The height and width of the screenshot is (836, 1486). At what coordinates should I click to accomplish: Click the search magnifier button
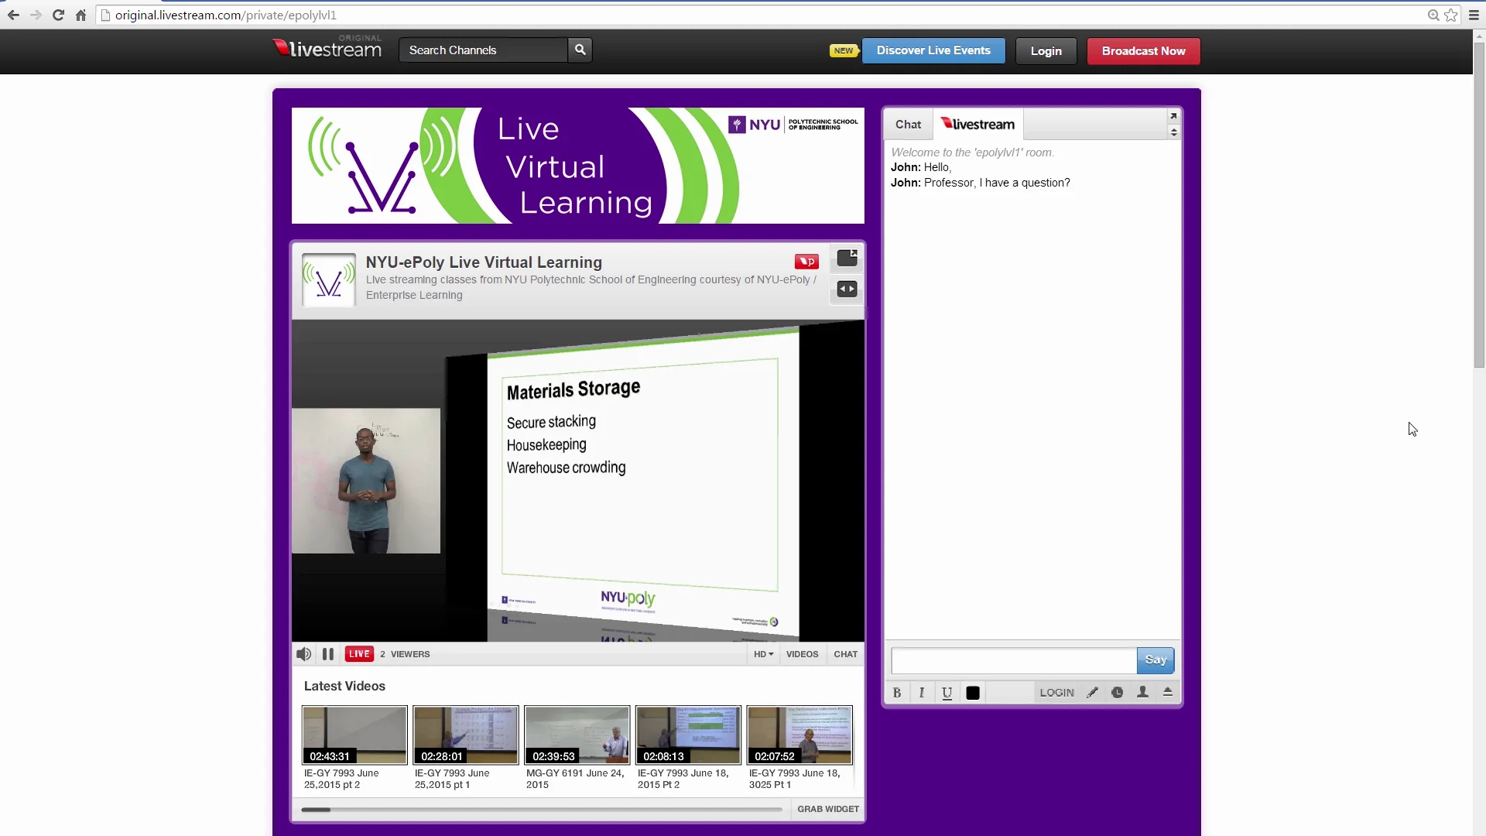(x=580, y=50)
